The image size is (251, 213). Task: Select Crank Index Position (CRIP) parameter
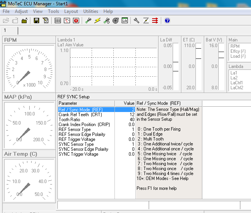point(84,125)
